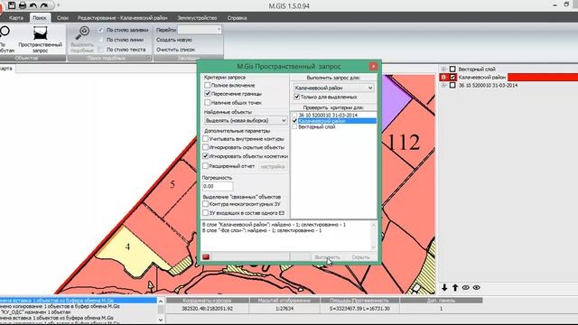
Task: Check Векторный слой in the layer tree
Action: pyautogui.click(x=452, y=69)
